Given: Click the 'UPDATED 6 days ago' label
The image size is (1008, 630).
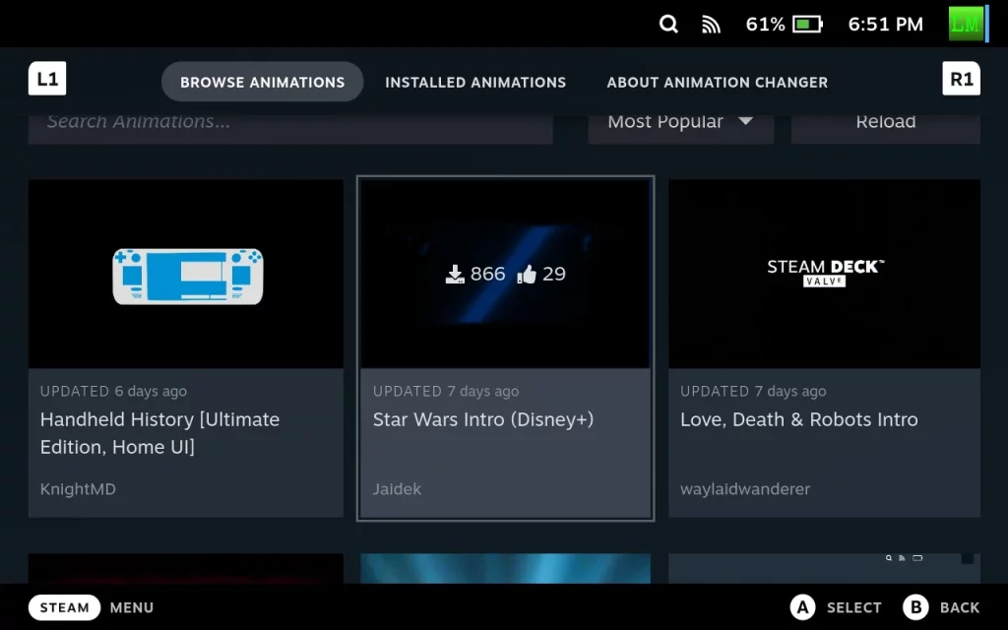Looking at the screenshot, I should pos(113,392).
